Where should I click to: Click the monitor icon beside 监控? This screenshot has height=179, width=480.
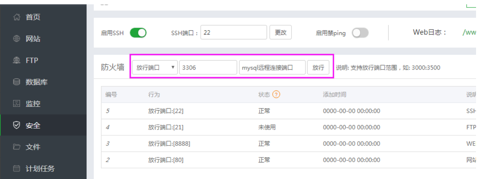(17, 104)
